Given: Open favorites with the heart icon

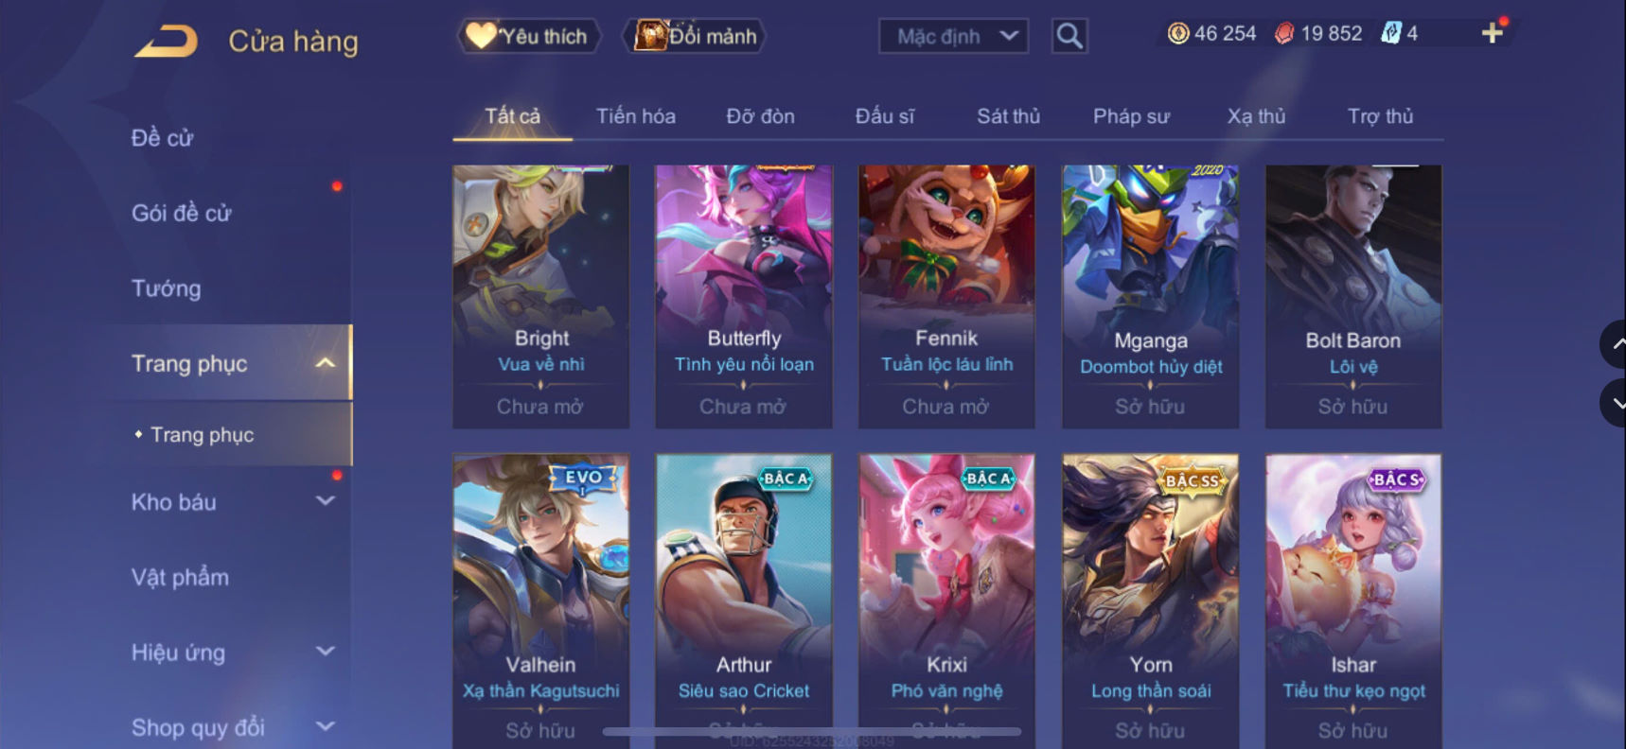Looking at the screenshot, I should point(481,36).
